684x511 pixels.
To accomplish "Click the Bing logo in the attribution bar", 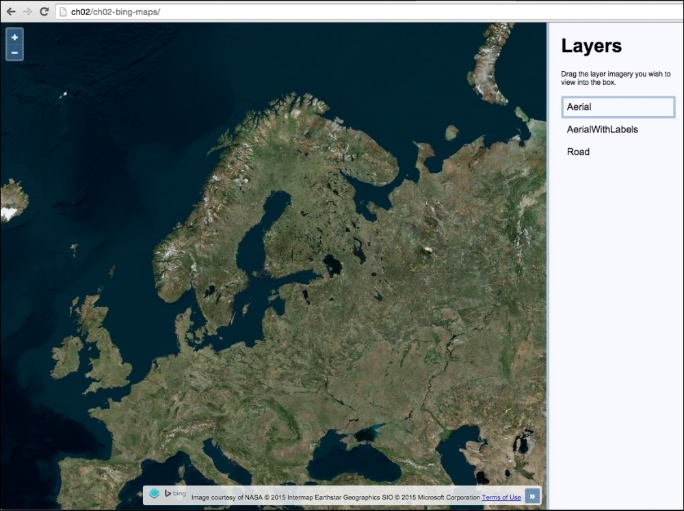I will [175, 495].
